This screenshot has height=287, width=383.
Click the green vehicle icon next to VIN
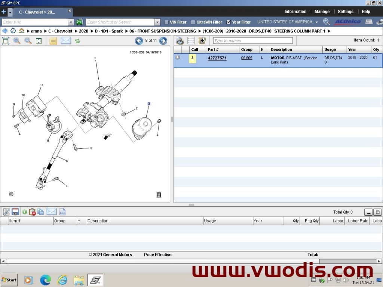[x=80, y=22]
